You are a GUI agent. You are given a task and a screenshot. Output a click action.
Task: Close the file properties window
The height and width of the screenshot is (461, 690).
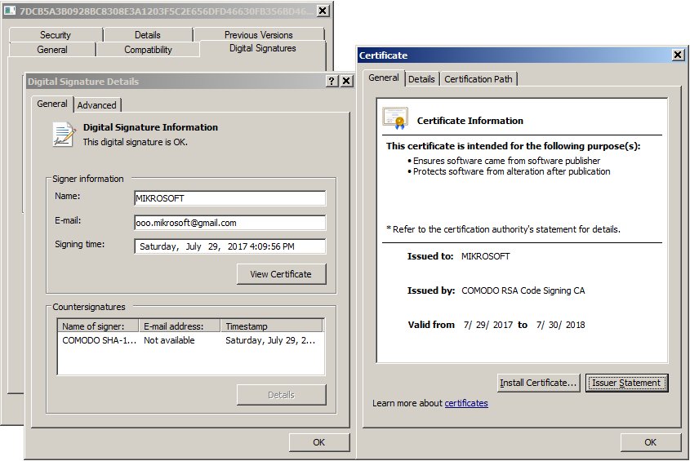pos(323,11)
